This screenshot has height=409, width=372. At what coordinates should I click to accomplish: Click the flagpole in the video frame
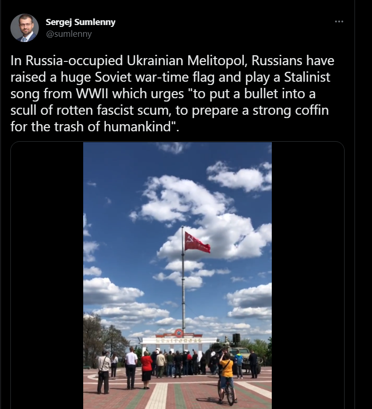(183, 281)
